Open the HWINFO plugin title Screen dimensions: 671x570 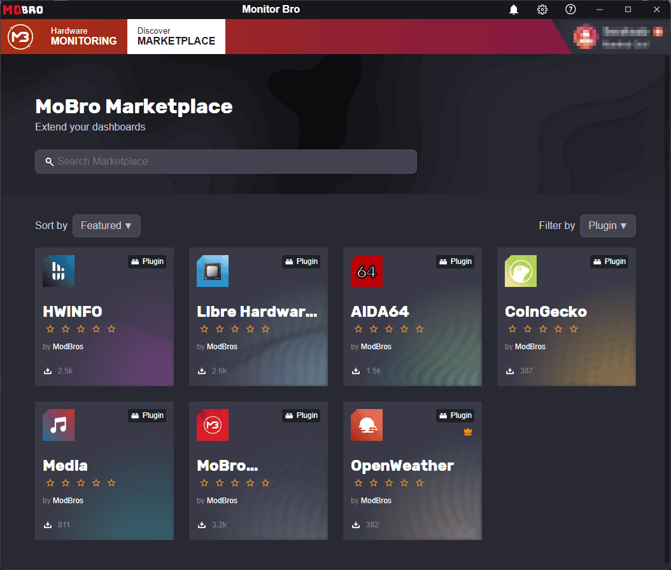pos(73,312)
